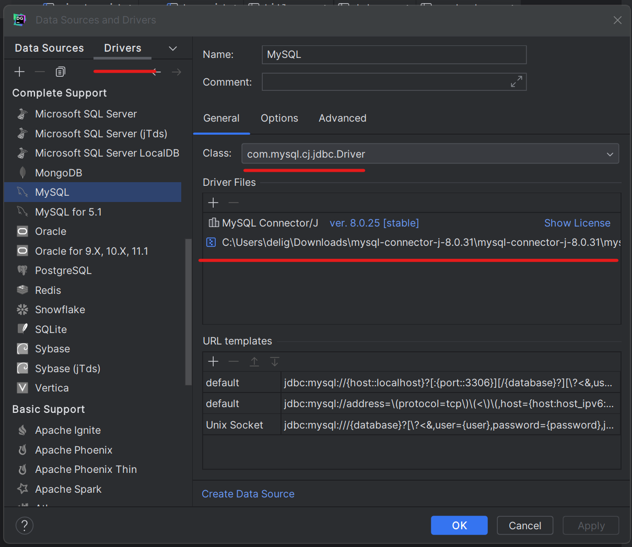Screen dimensions: 632x547
Task: Click the Oracle driver icon
Action: click(x=22, y=231)
